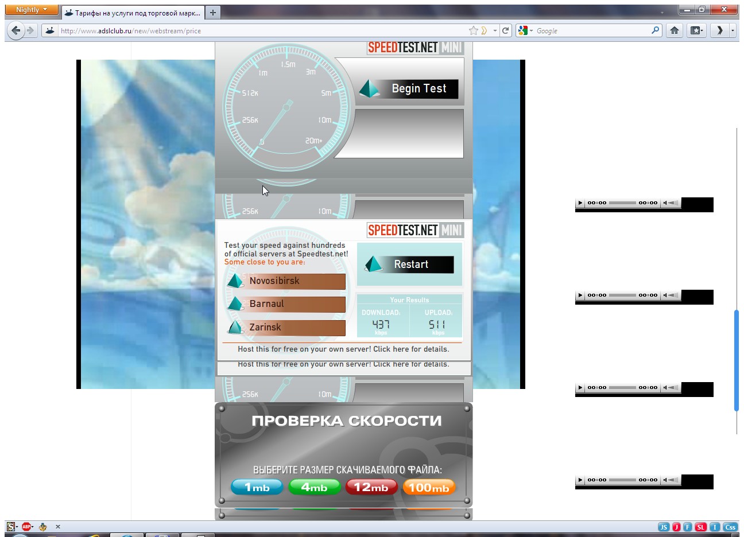Click the seek bar of the first audio player
The height and width of the screenshot is (537, 744).
pyautogui.click(x=622, y=203)
